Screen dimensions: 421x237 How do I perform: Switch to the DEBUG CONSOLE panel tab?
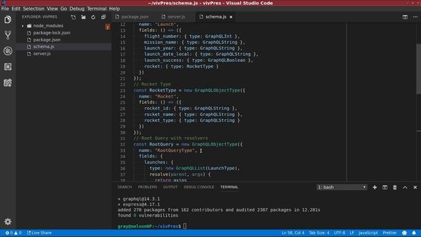tap(199, 187)
